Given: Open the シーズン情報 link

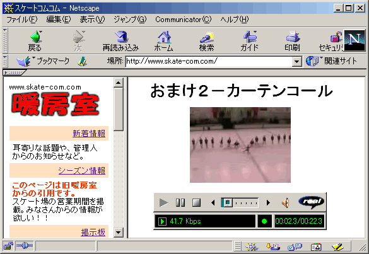Looking at the screenshot, I should pos(81,171).
